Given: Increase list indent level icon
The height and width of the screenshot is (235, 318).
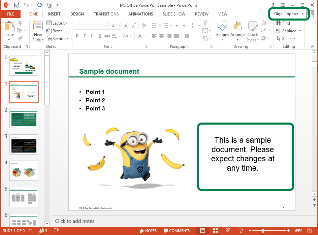Looking at the screenshot, I should point(186,26).
